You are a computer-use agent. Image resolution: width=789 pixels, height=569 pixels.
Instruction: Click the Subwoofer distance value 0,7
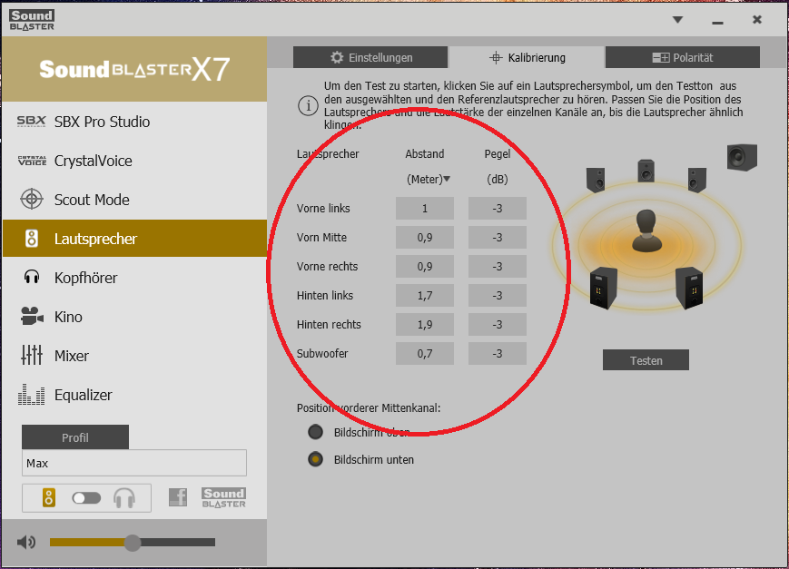tap(425, 354)
